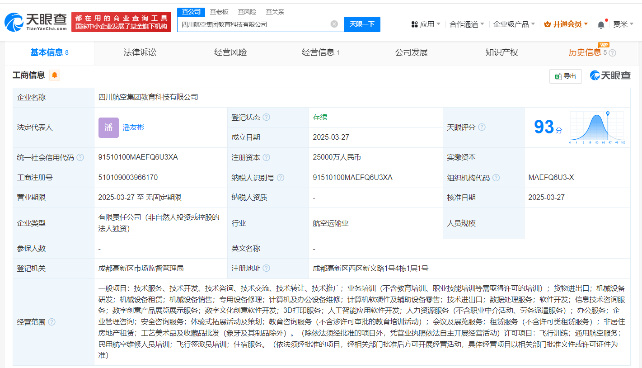The image size is (642, 368).
Task: Click the notification bell in header
Action: (600, 24)
